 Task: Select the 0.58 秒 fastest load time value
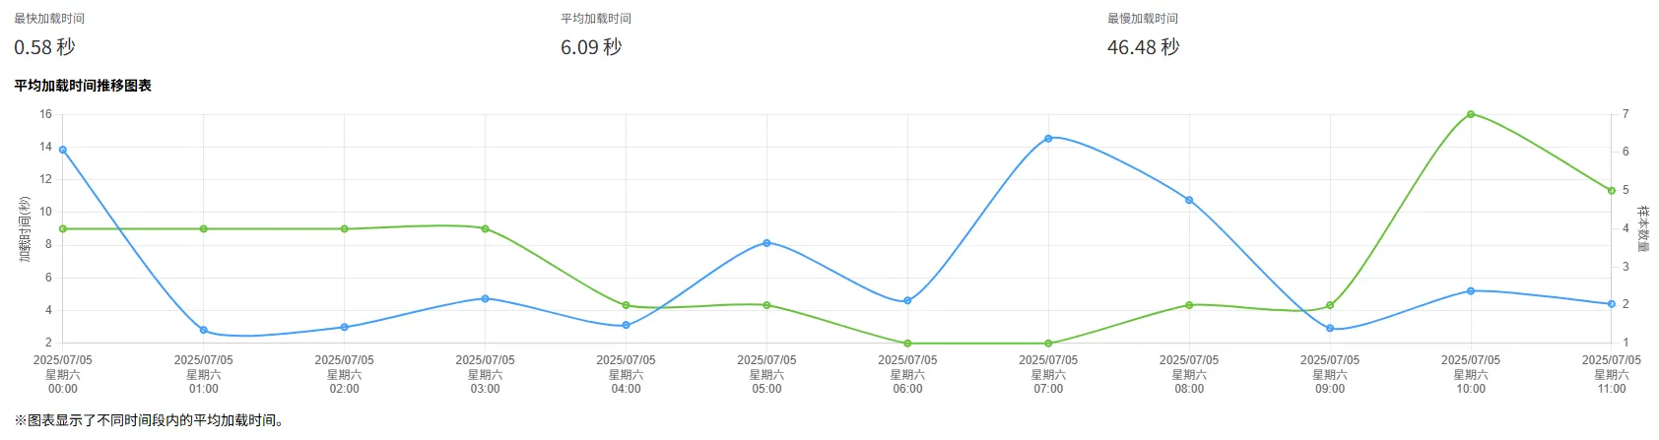[44, 47]
